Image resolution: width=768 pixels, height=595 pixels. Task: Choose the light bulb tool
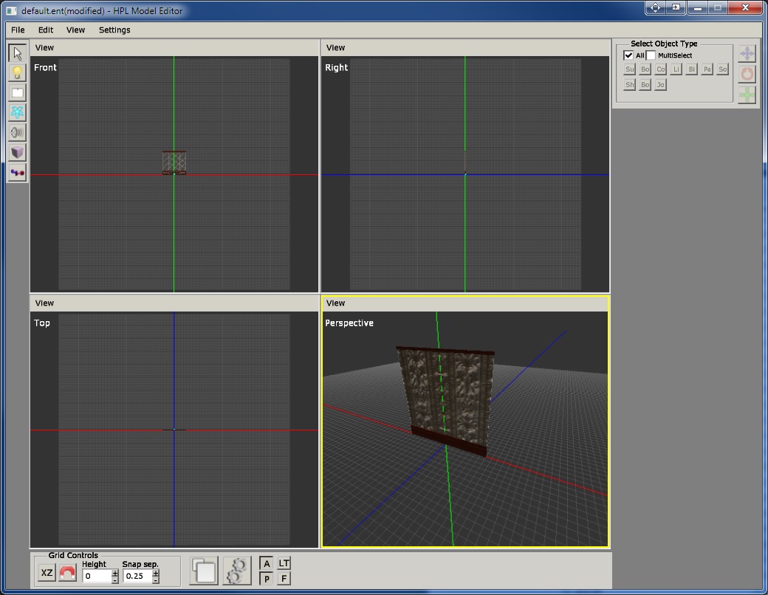[x=18, y=73]
